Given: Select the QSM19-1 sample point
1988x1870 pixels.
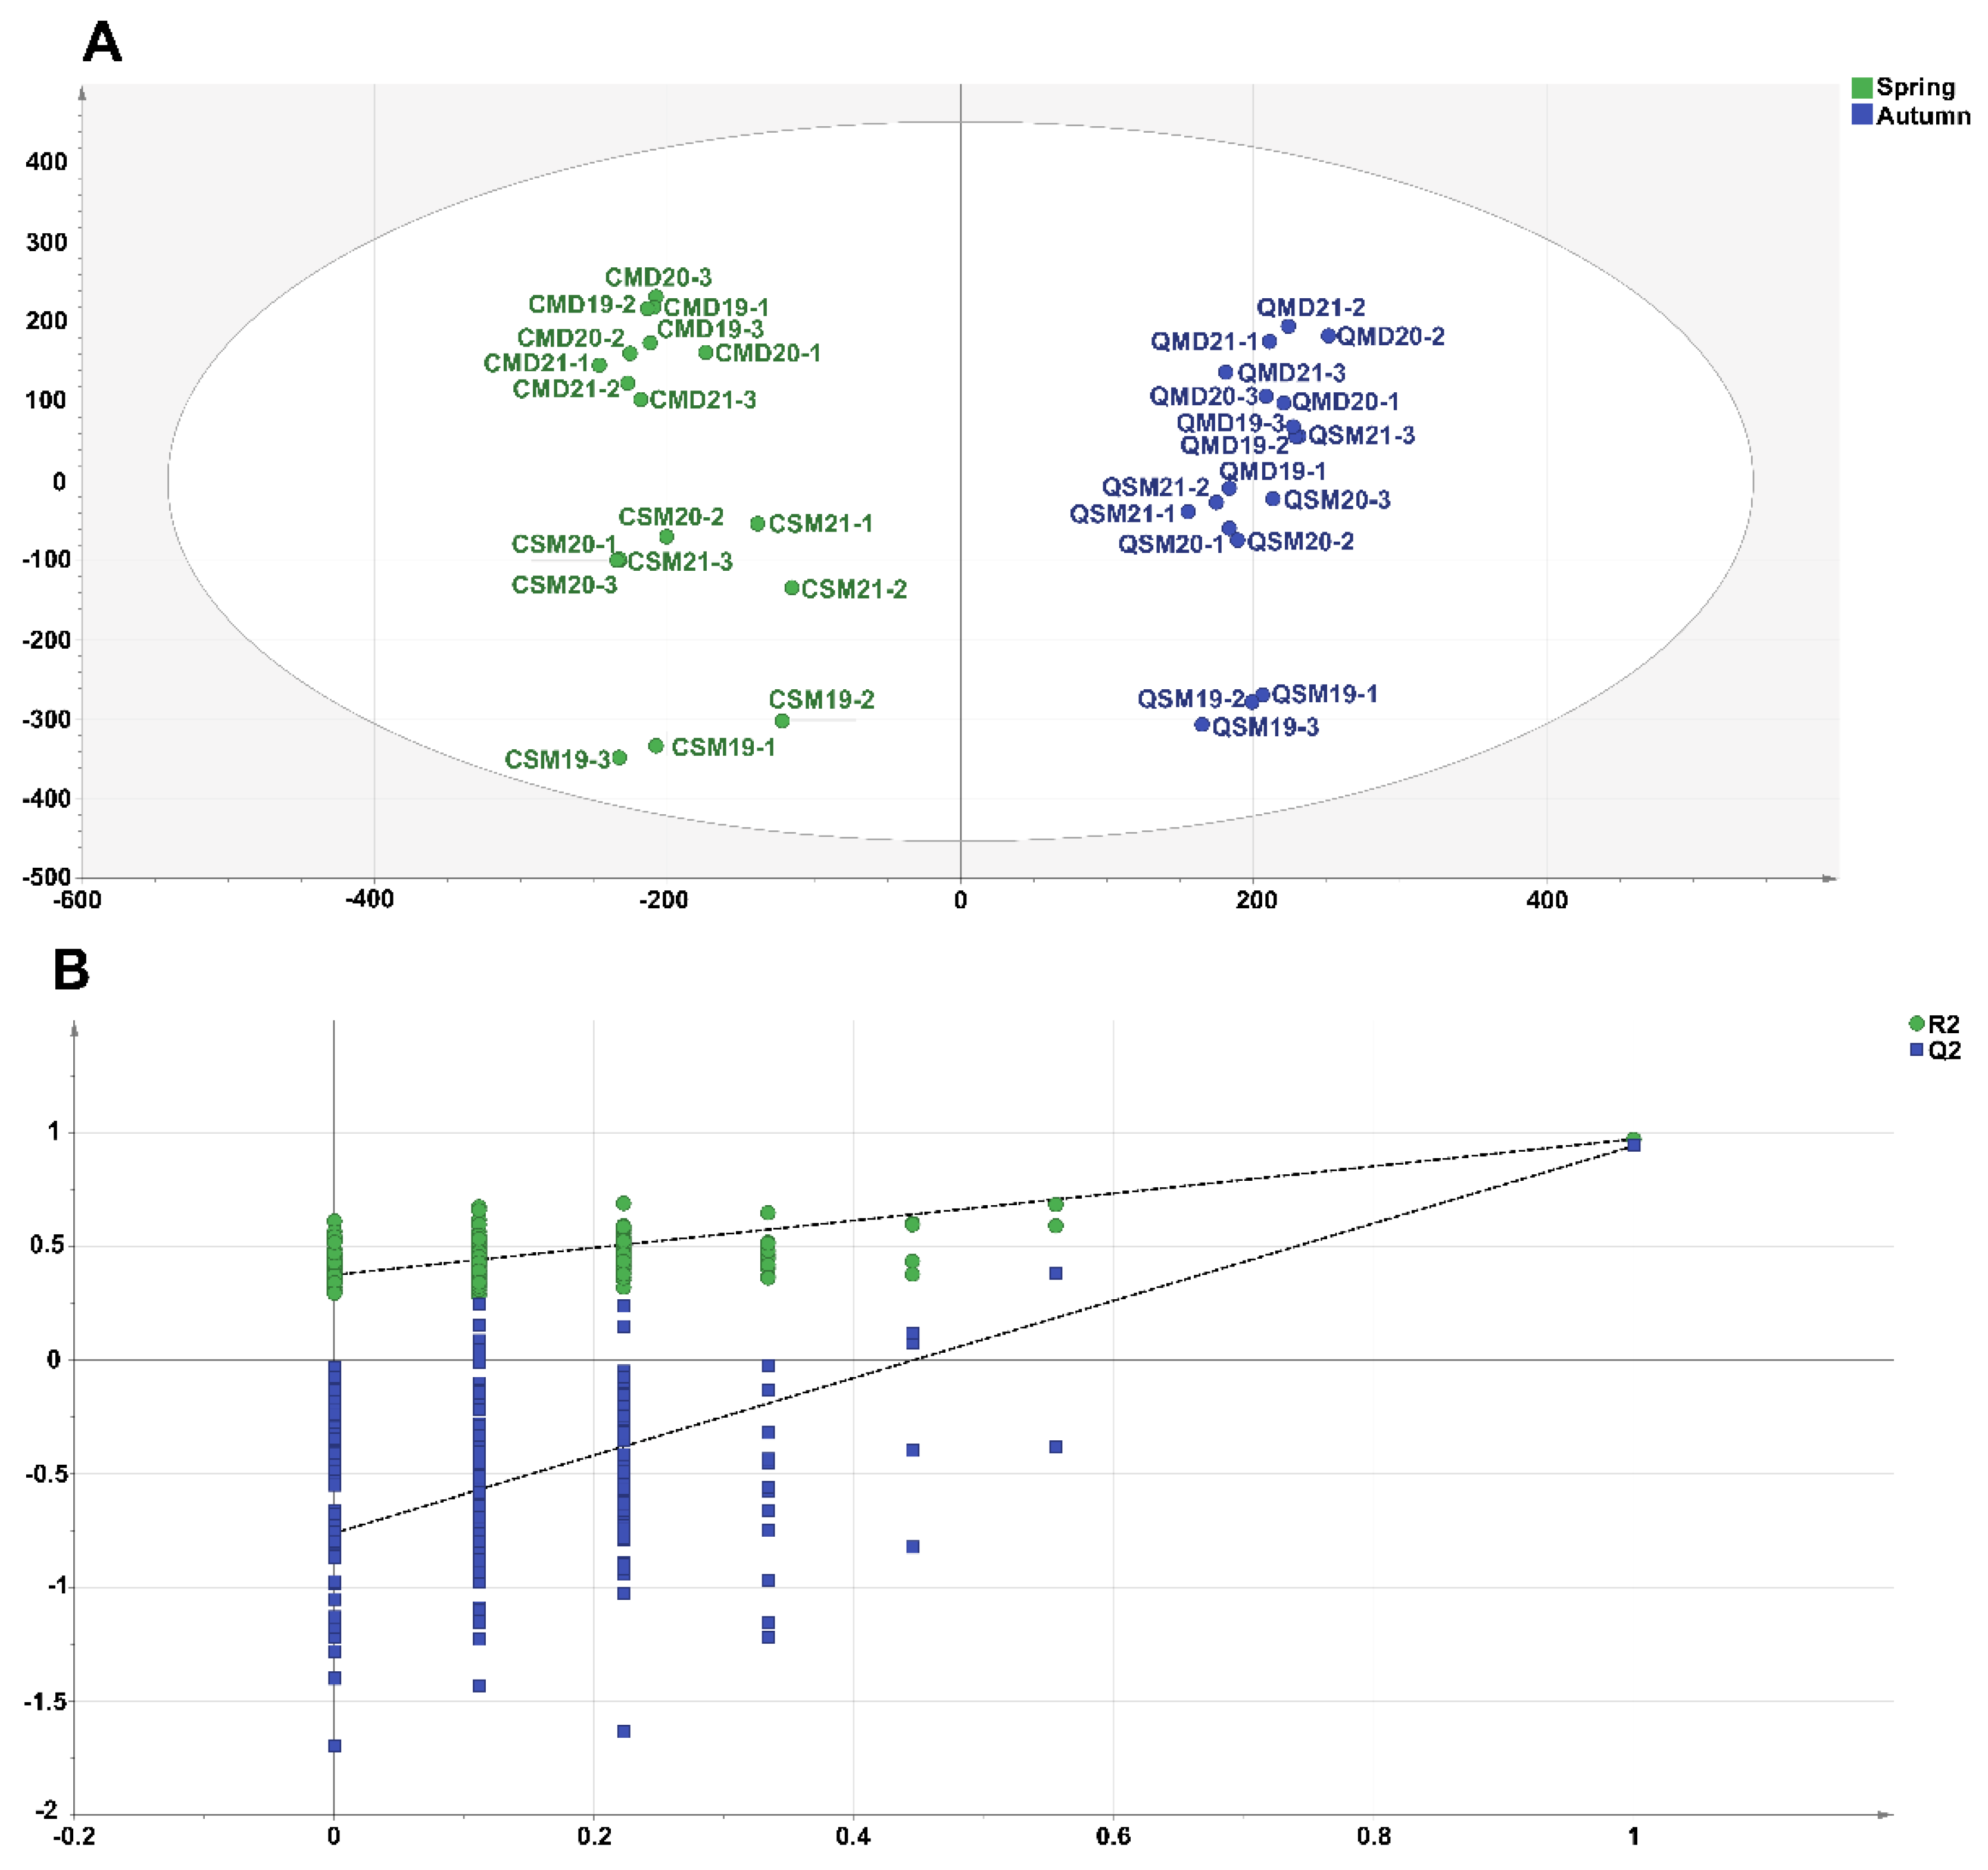Looking at the screenshot, I should pyautogui.click(x=1262, y=695).
